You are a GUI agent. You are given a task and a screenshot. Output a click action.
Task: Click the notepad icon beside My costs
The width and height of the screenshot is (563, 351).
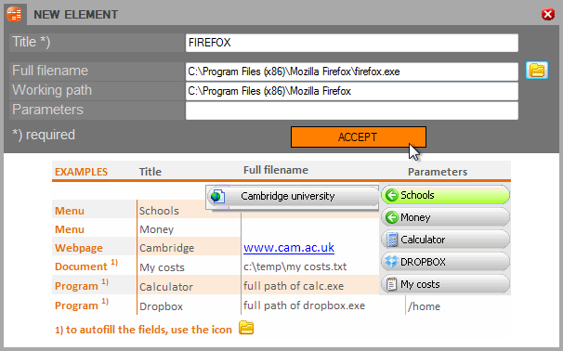(x=391, y=284)
